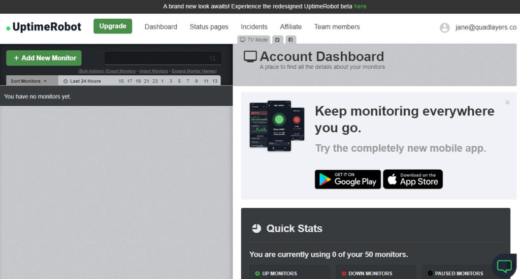Open jane@quadlayers.co account menu
Image resolution: width=520 pixels, height=279 pixels.
click(x=486, y=27)
